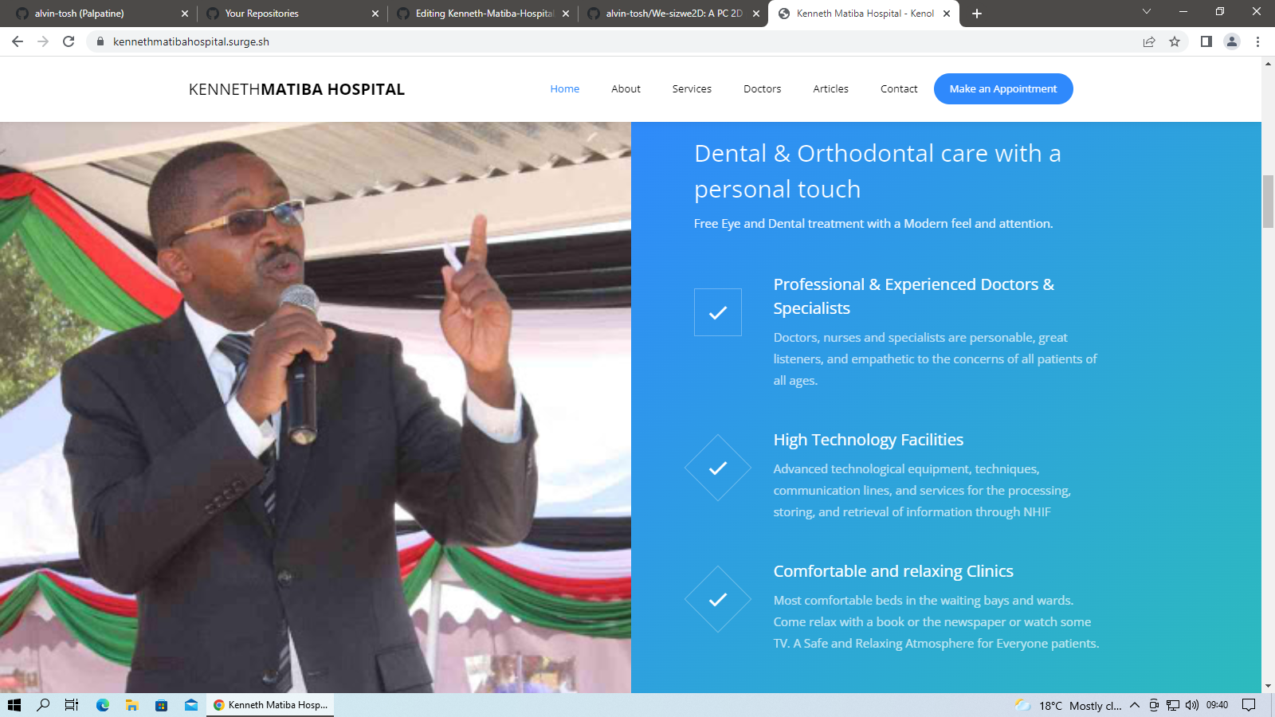
Task: Open the Chrome profile avatar
Action: coord(1232,41)
